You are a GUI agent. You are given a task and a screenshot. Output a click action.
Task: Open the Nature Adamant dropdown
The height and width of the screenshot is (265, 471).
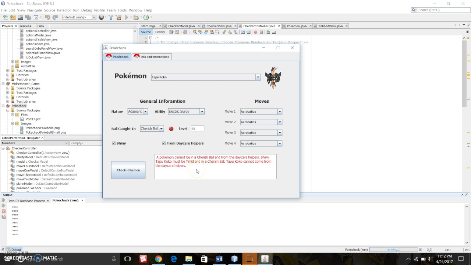coord(145,112)
